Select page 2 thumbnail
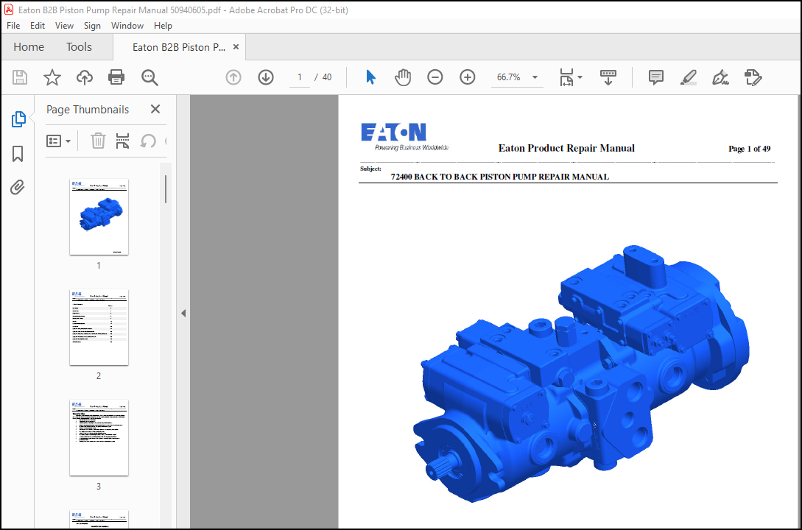 99,327
